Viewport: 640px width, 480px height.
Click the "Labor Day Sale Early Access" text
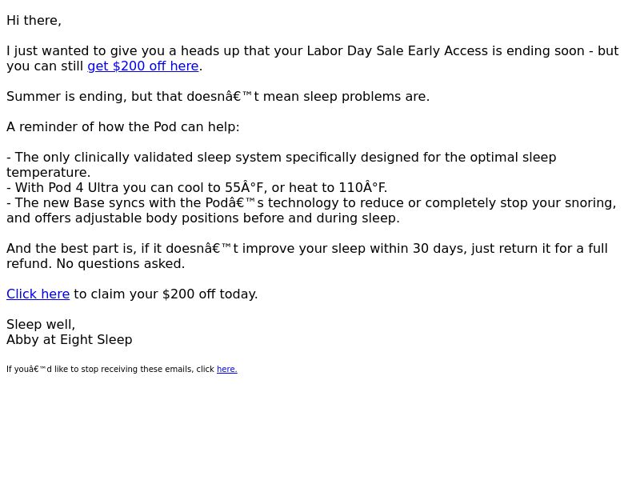point(397,51)
